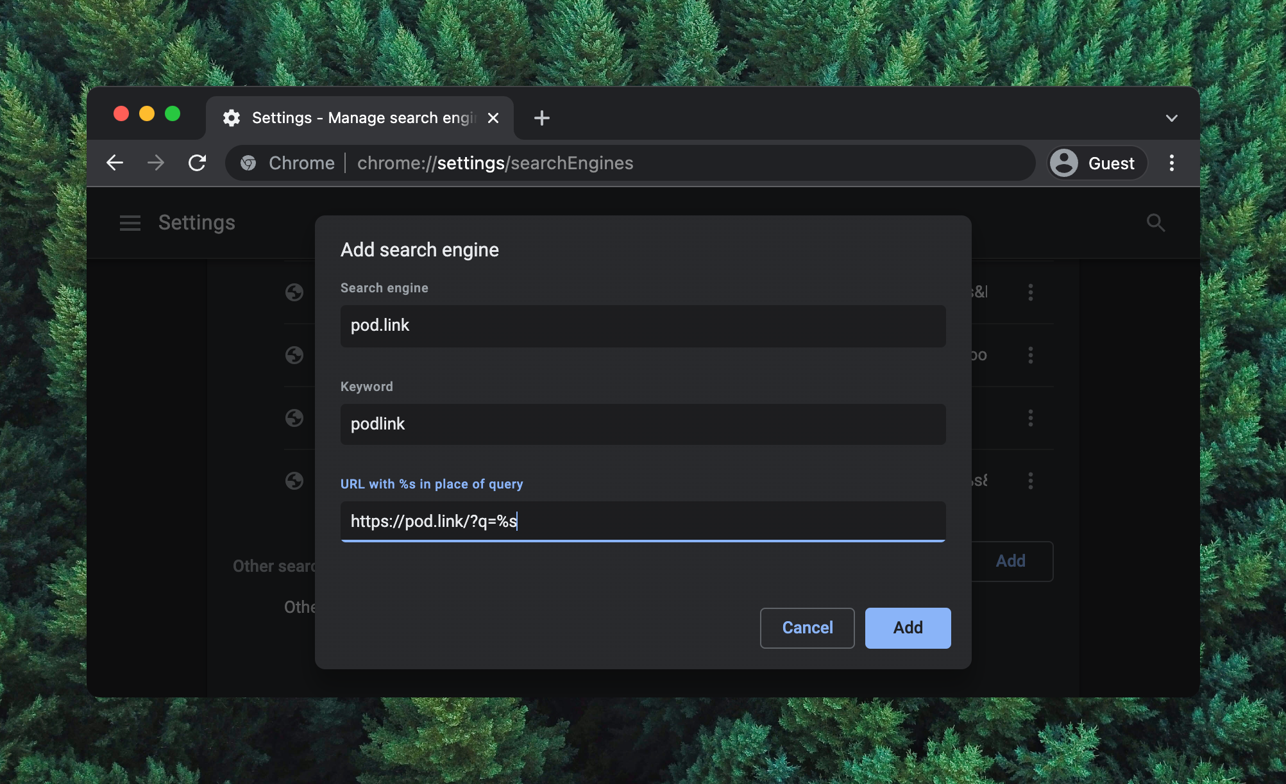Click the green maximize window button
Image resolution: width=1286 pixels, height=784 pixels.
[x=173, y=113]
